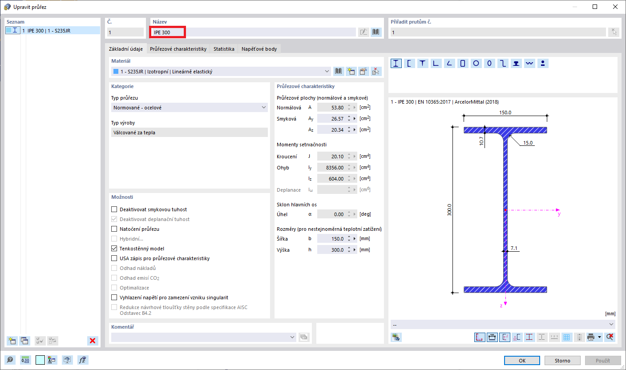Enable Deaktivovat smykovou tuhost checkbox
This screenshot has height=370, width=626.
(x=114, y=209)
